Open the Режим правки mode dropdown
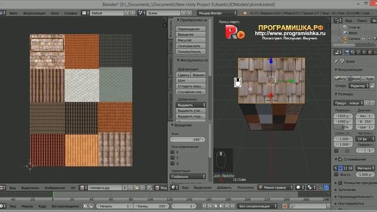The image size is (377, 212). pos(276,187)
